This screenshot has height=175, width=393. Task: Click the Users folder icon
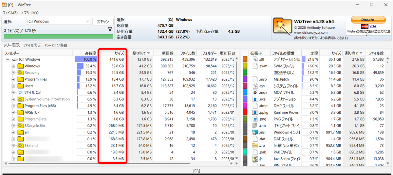pyautogui.click(x=20, y=86)
